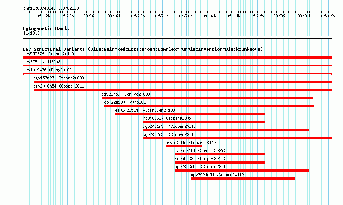Click the red bar under dgv2004n54
This screenshot has height=205, width=343.
click(x=243, y=179)
